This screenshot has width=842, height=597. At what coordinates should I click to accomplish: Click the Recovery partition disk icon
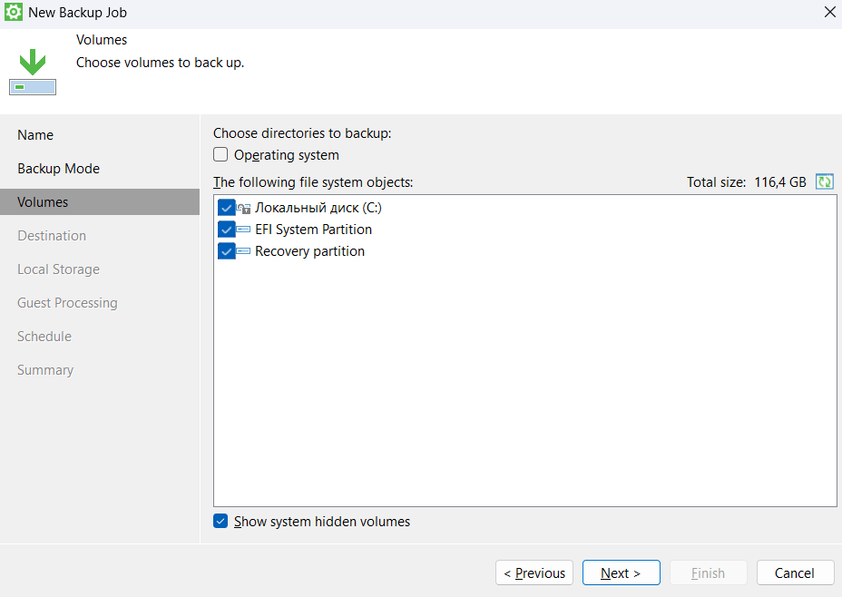pos(243,251)
